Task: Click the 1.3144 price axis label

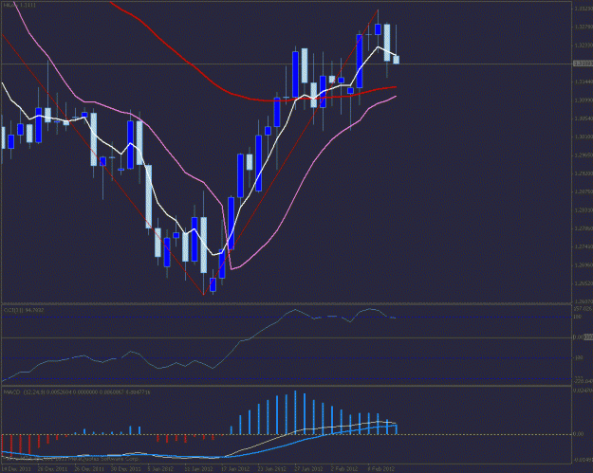Action: coord(584,82)
